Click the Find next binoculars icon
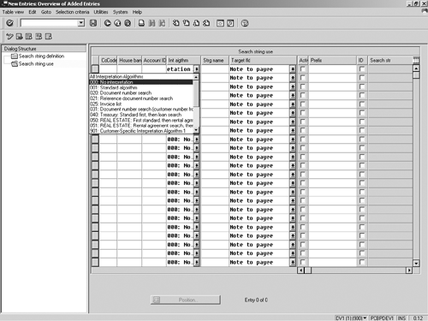Viewport: 428px width, 321px height. tap(162, 23)
